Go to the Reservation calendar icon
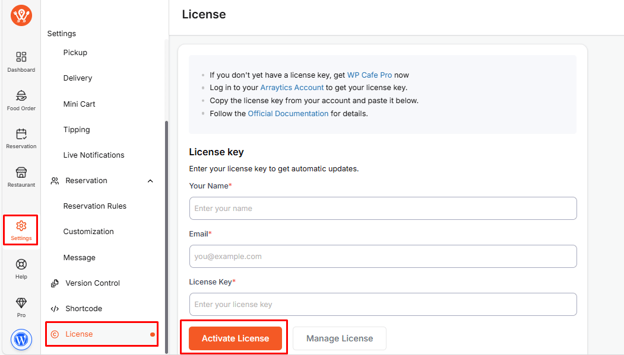This screenshot has width=624, height=355. [x=21, y=134]
